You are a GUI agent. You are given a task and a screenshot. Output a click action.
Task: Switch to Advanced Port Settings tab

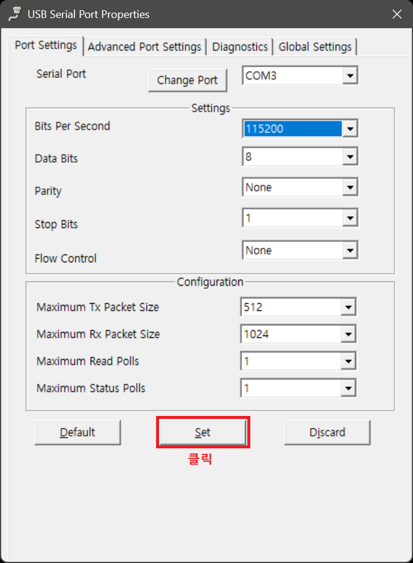click(x=145, y=47)
